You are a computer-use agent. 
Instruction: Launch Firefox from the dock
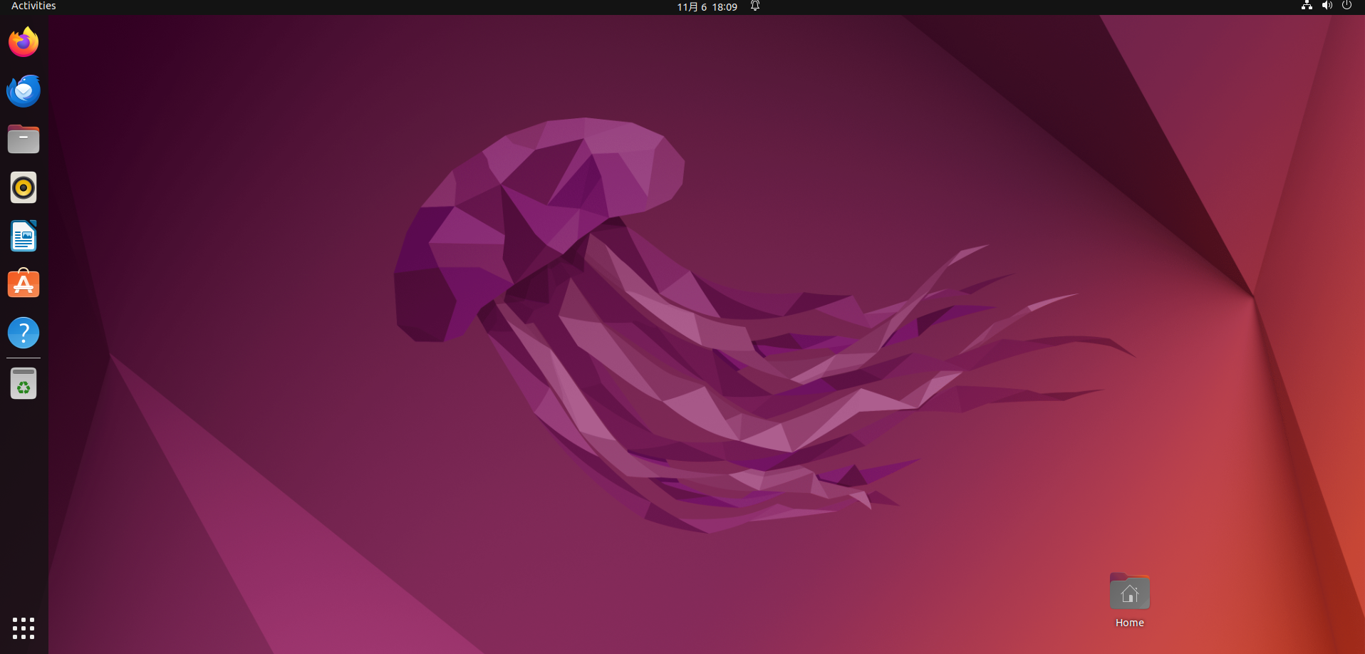click(24, 42)
